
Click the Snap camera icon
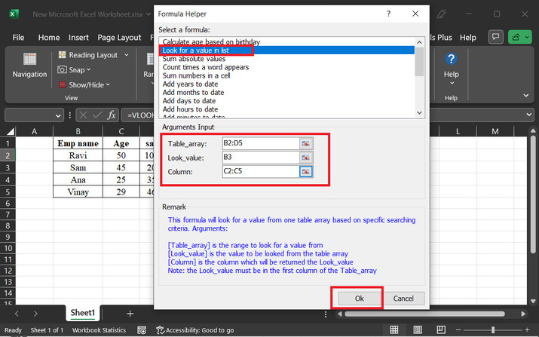tap(62, 70)
